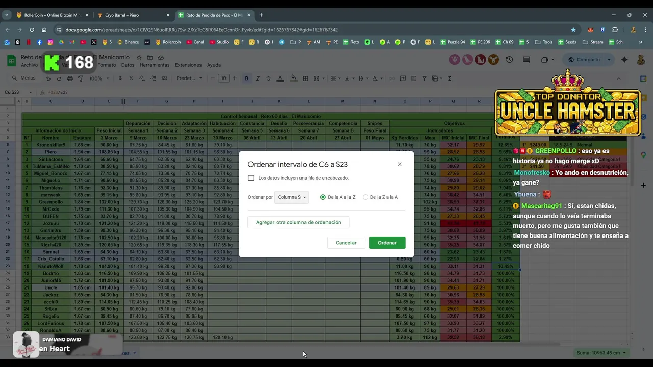This screenshot has height=367, width=653.
Task: Open the borders tool
Action: [305, 78]
